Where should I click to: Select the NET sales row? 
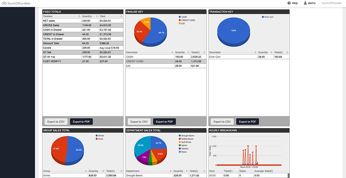coord(83,21)
